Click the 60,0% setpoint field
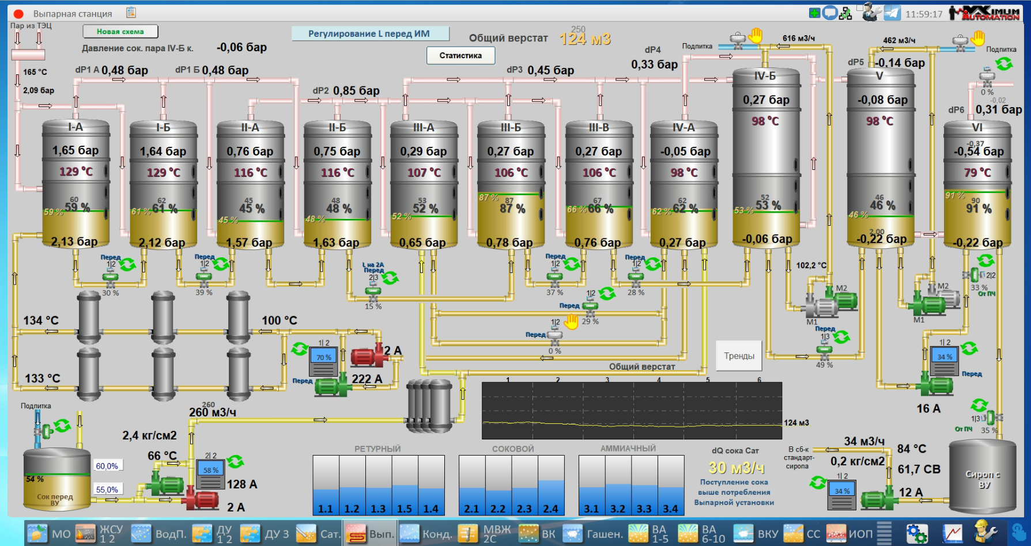 107,466
